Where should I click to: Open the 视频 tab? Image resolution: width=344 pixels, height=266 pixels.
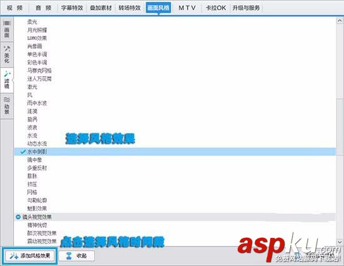coord(14,8)
